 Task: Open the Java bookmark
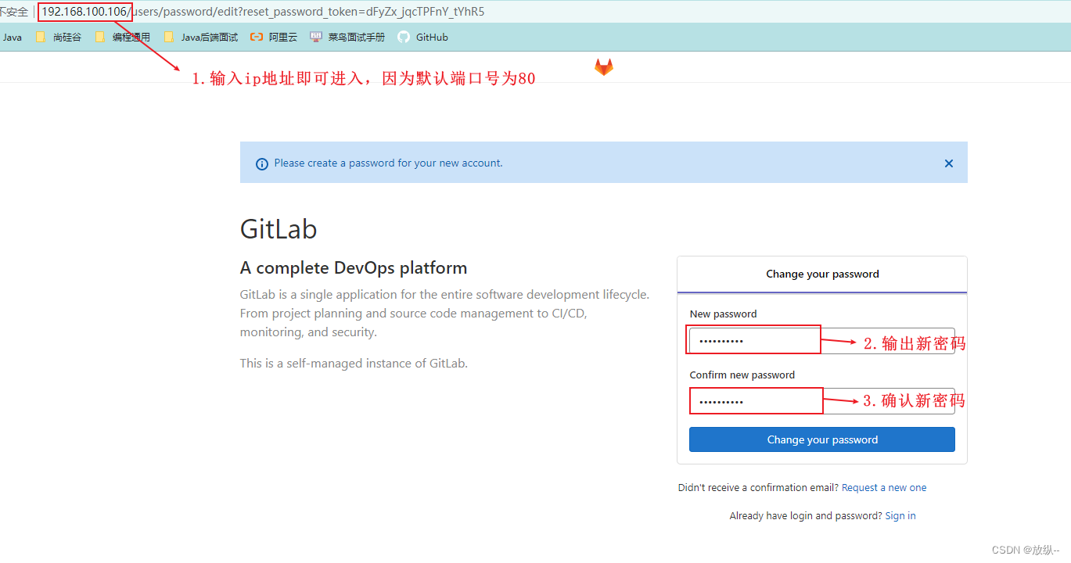tap(12, 37)
